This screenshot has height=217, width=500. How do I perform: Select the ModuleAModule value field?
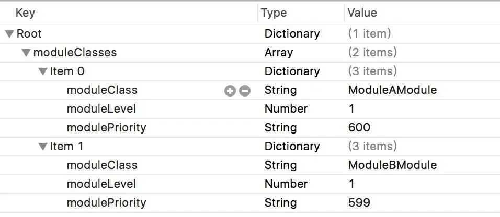(392, 90)
